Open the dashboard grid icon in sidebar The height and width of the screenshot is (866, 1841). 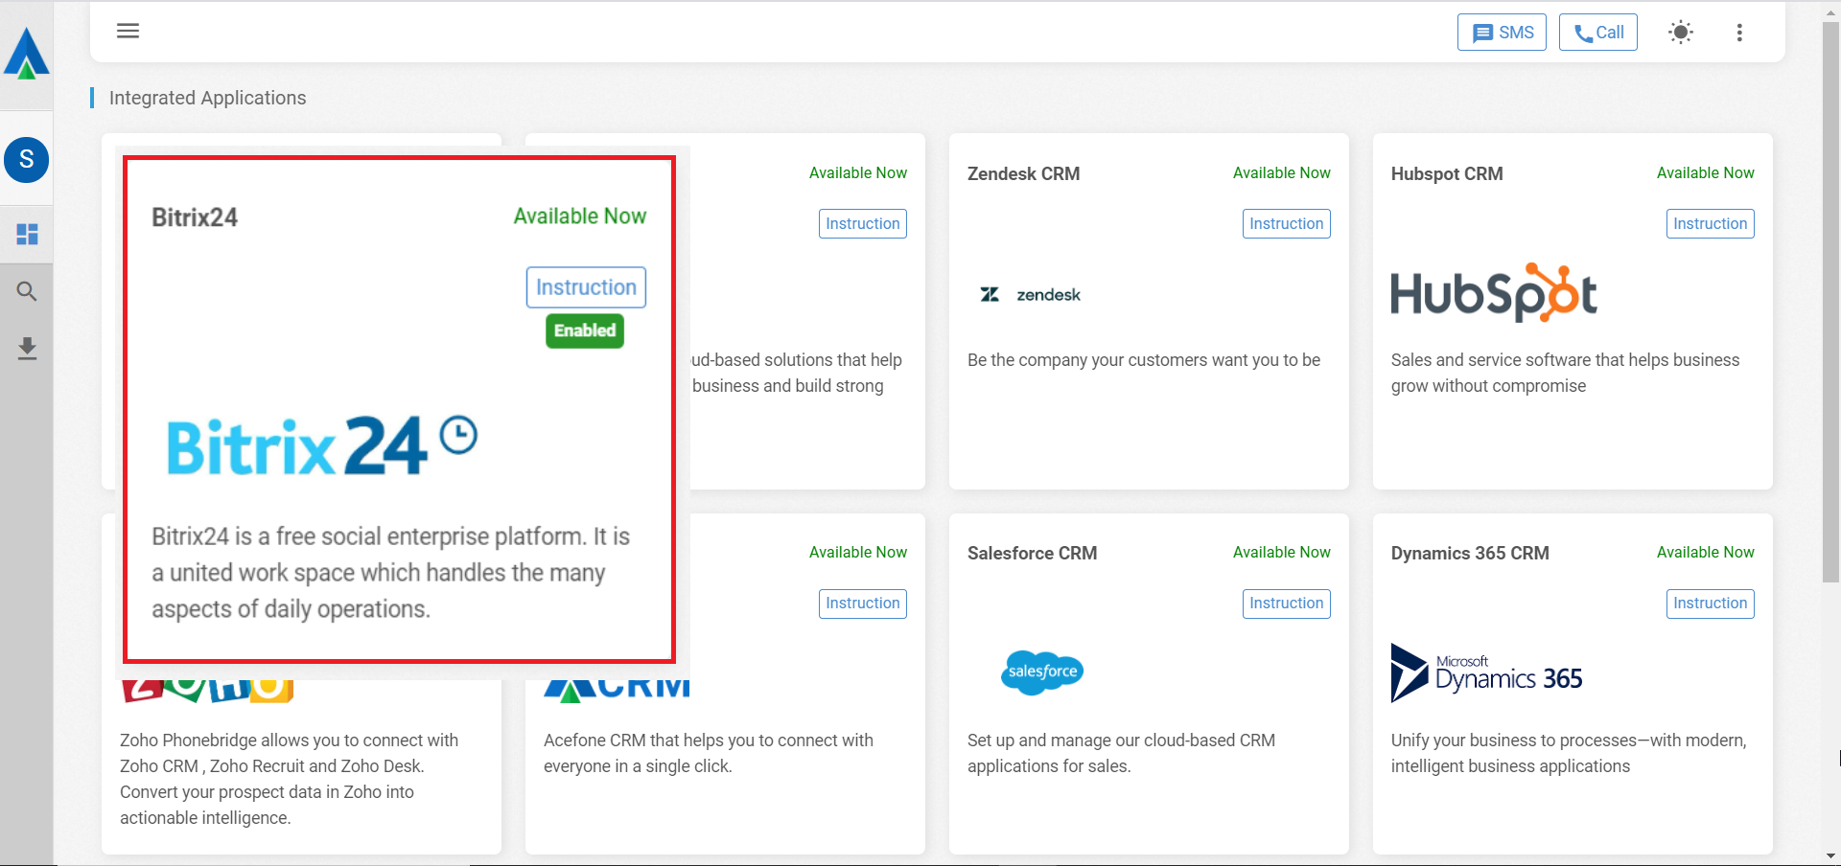point(27,234)
